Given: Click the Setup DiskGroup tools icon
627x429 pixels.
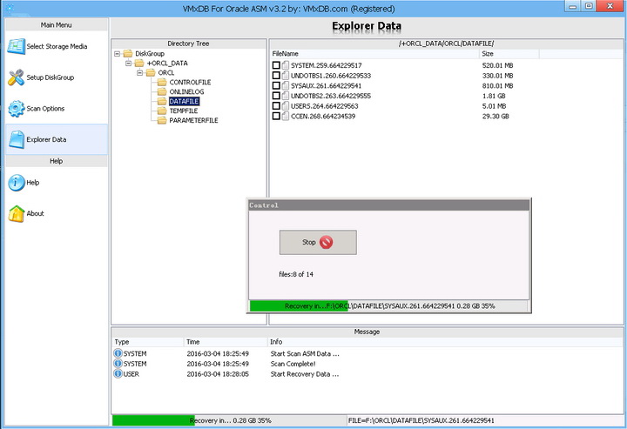Looking at the screenshot, I should click(x=16, y=77).
